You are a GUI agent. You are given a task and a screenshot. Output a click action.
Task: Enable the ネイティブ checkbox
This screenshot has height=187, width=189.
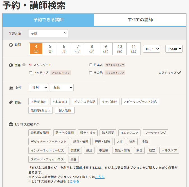pyautogui.click(x=31, y=73)
